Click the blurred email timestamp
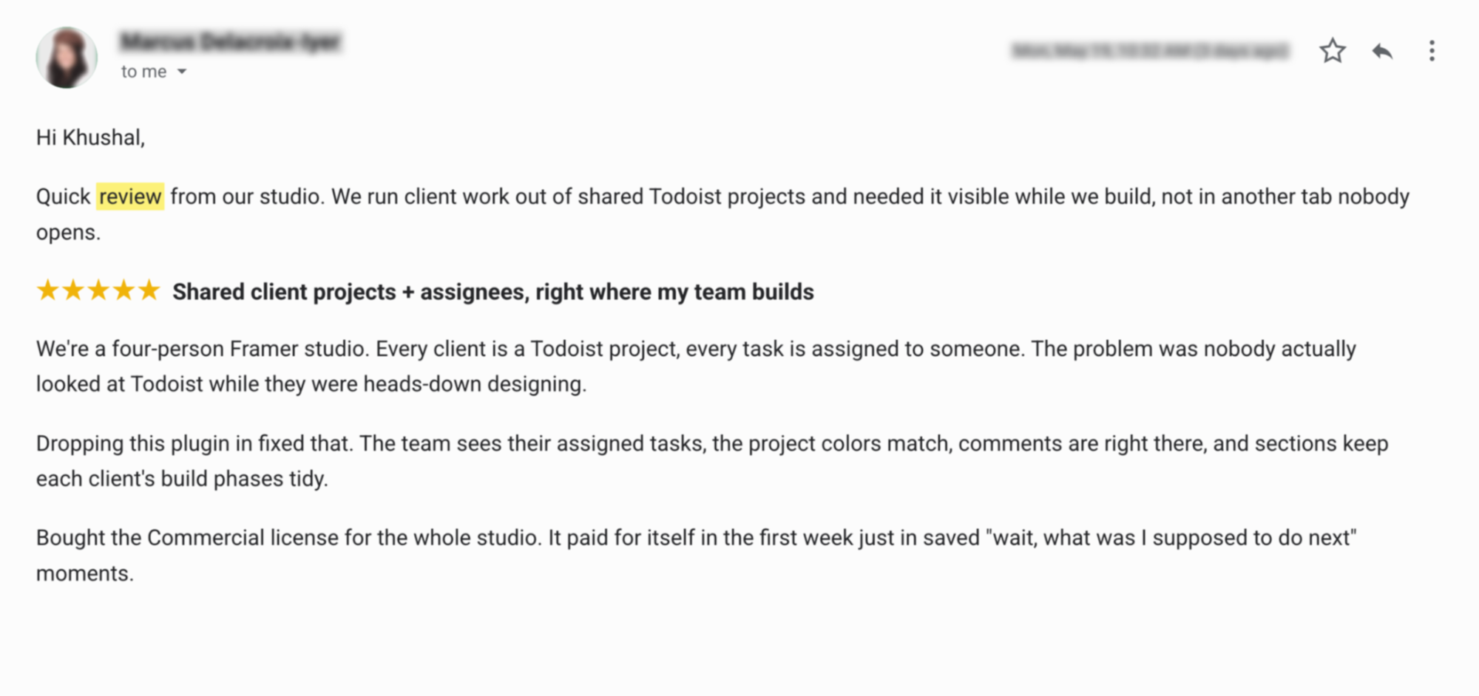Viewport: 1479px width, 696px height. (1150, 50)
